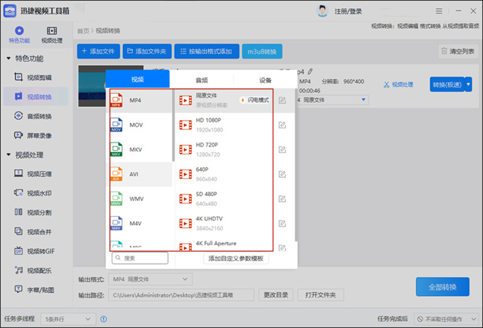Select 视频转换 in the sidebar
Image resolution: width=483 pixels, height=328 pixels.
(36, 97)
